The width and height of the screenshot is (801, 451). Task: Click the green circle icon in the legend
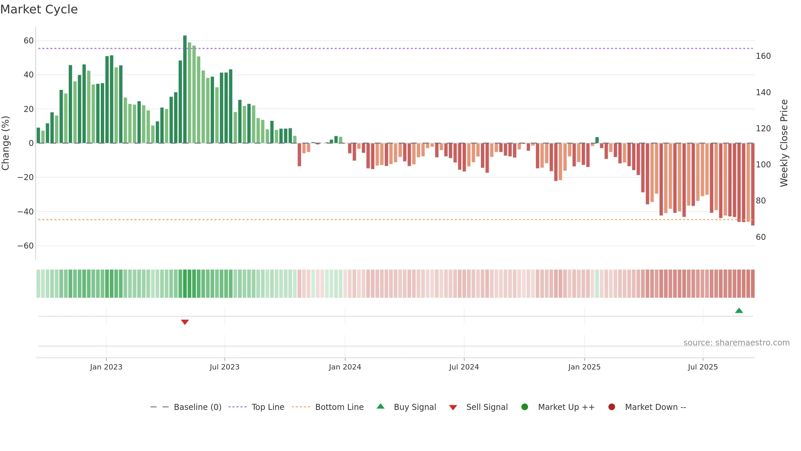(525, 407)
